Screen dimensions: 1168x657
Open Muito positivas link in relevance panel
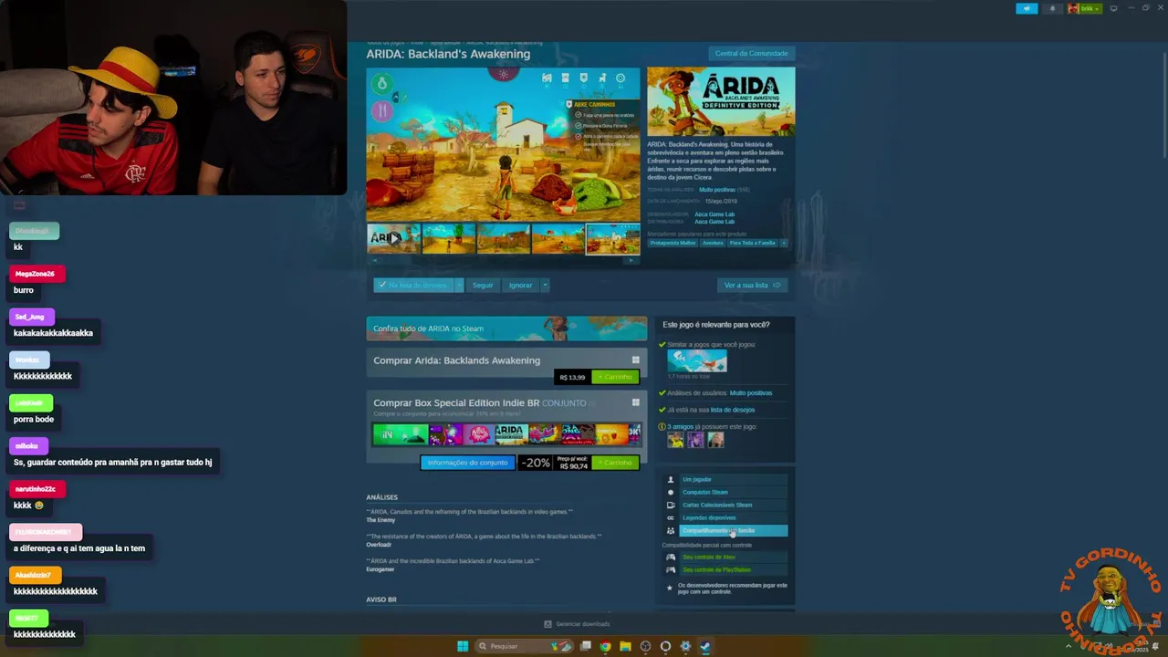[750, 393]
